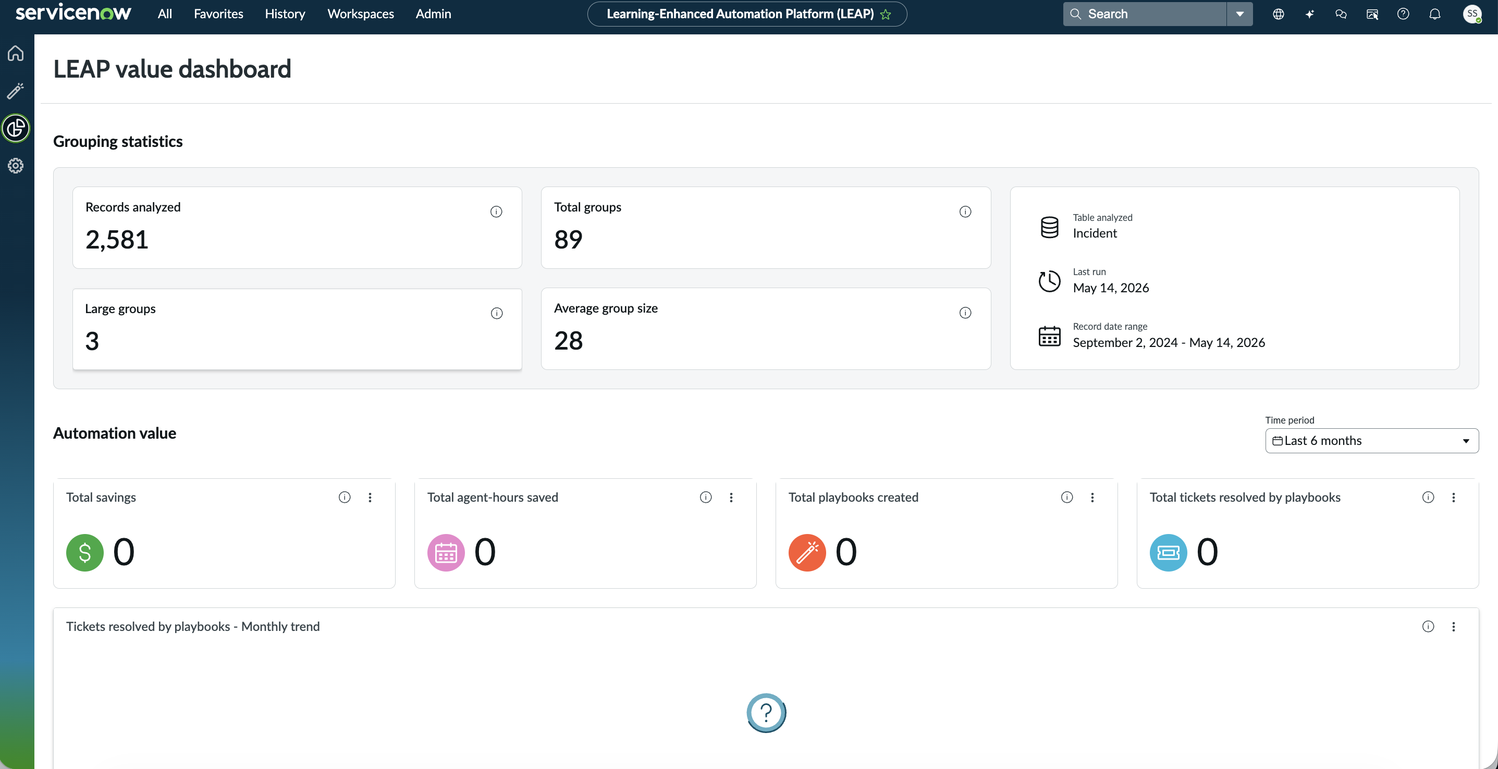Screen dimensions: 1498x769
Task: Click the pink calendar agent-hours icon
Action: click(x=446, y=552)
